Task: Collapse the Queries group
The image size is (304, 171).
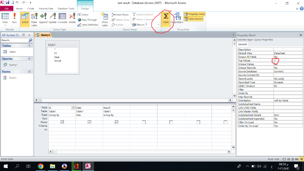Action: [29, 59]
